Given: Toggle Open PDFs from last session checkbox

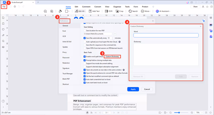Looking at the screenshot, I should coord(85,48).
